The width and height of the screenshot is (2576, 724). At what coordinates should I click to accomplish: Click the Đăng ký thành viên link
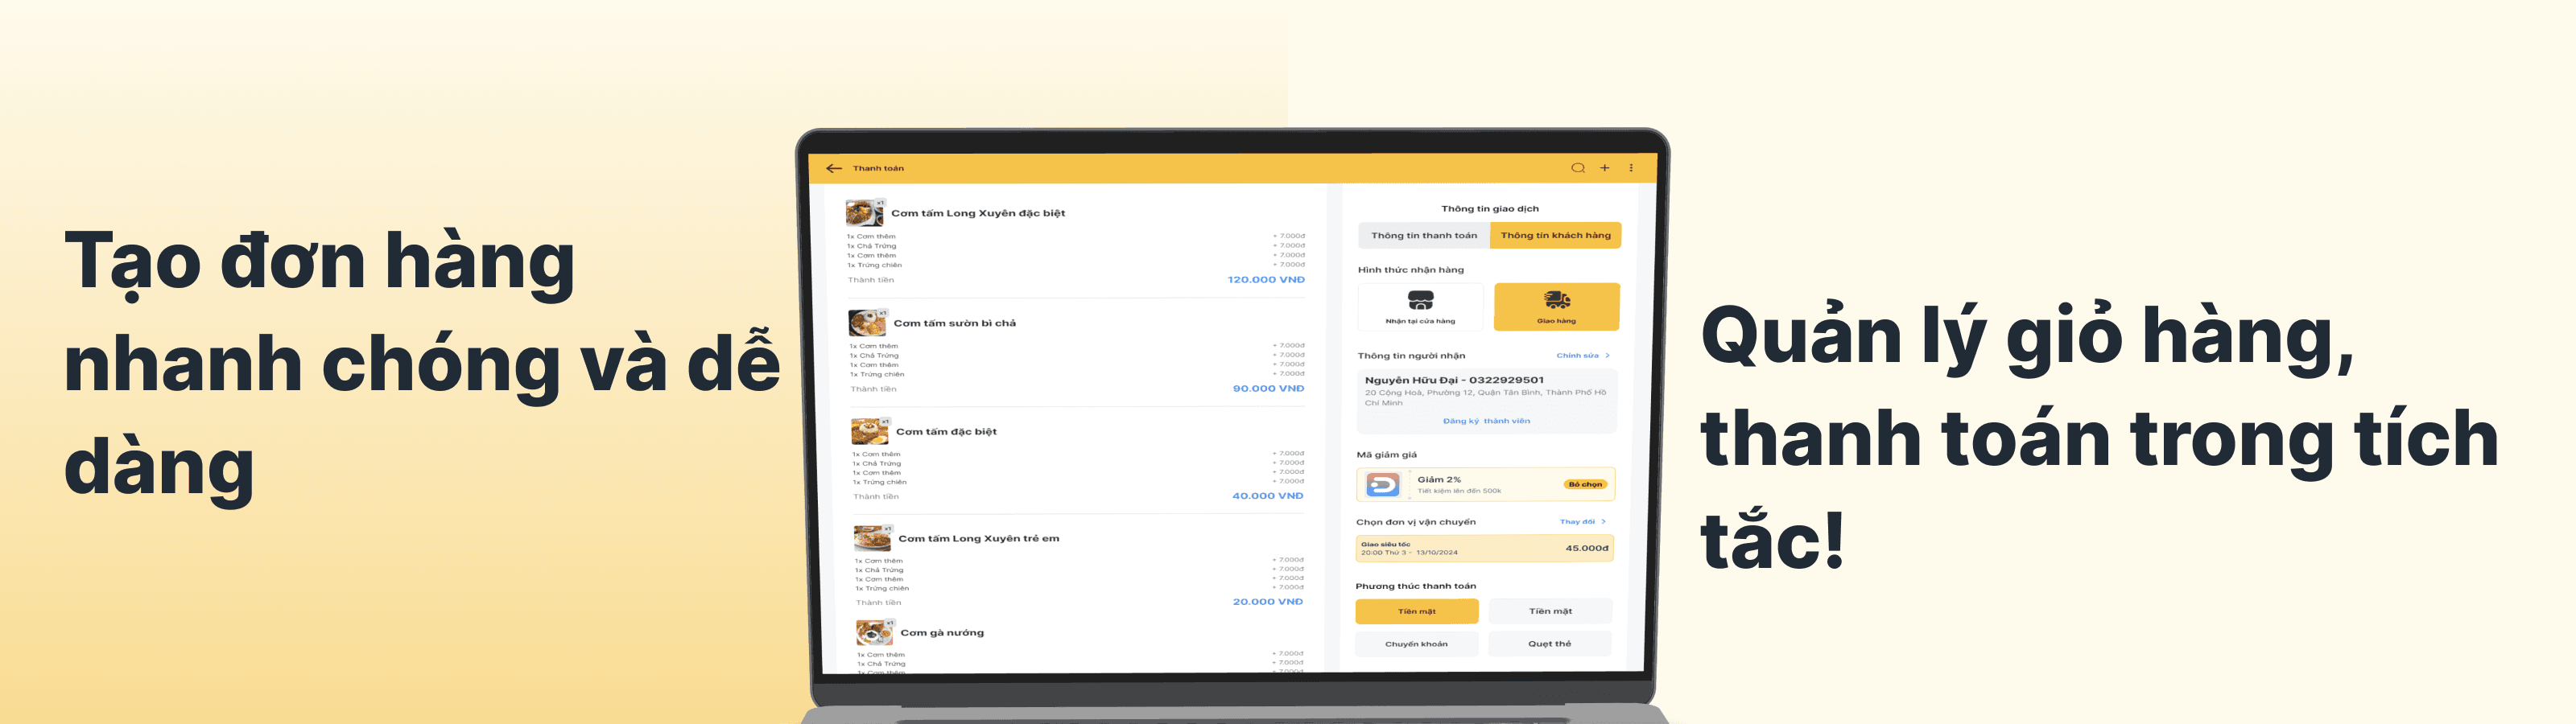[1486, 421]
